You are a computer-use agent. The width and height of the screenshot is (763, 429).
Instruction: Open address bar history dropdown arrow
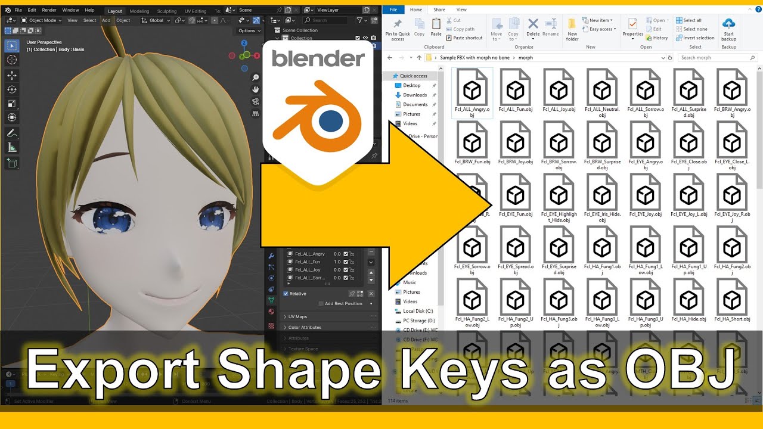point(662,58)
